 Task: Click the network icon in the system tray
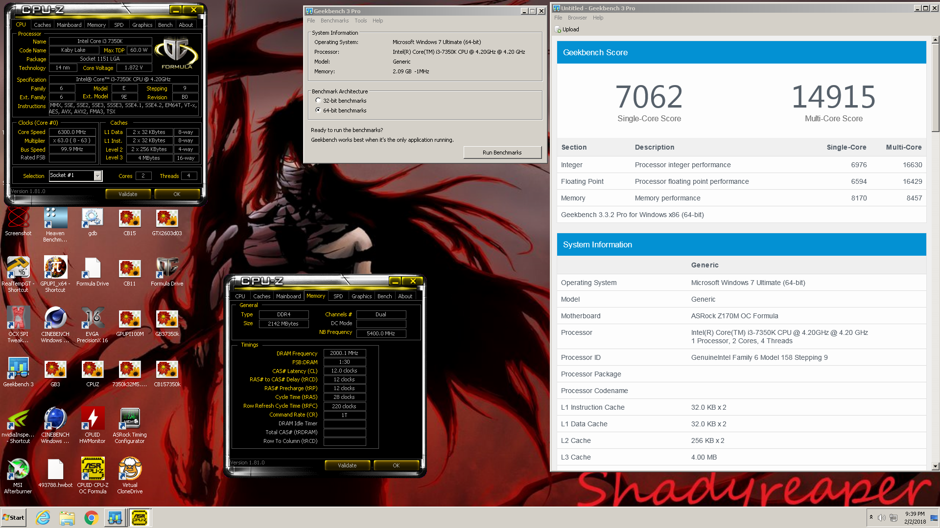pyautogui.click(x=893, y=518)
